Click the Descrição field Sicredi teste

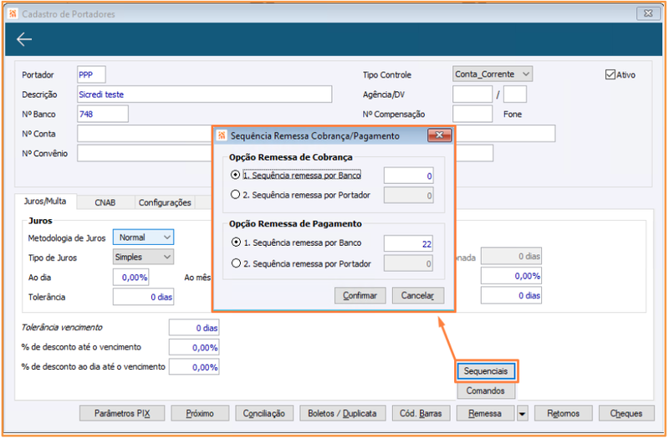[x=204, y=94]
